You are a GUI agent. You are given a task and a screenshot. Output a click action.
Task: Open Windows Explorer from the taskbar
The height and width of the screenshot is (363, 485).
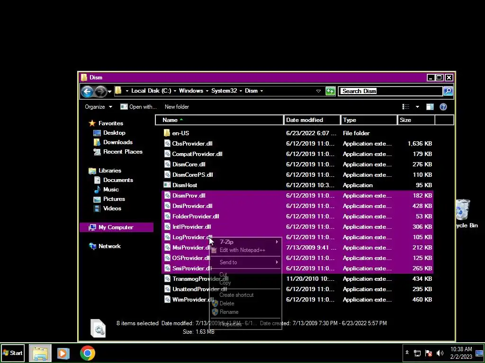[x=40, y=353]
